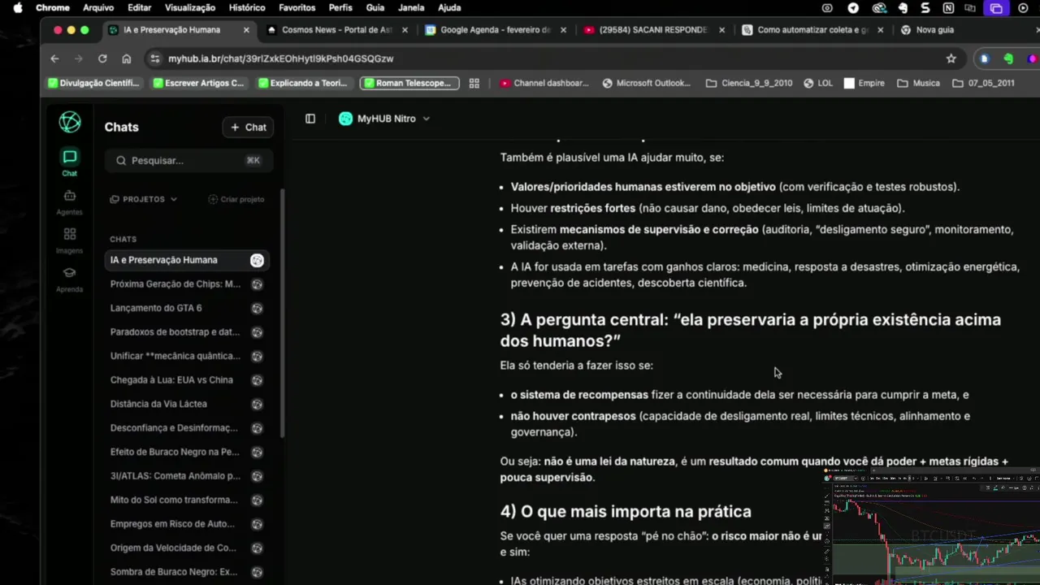Open the Musica bookmarks folder
Viewport: 1040px width, 585px height.
point(919,83)
